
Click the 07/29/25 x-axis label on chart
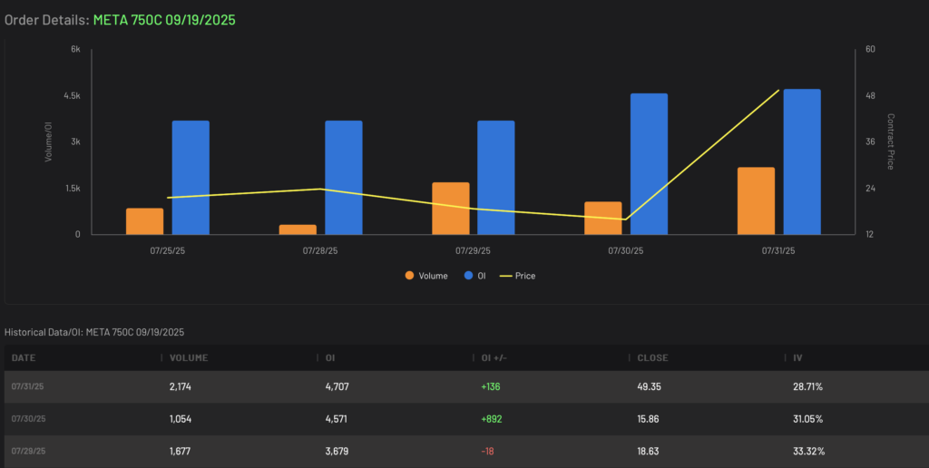click(x=473, y=250)
